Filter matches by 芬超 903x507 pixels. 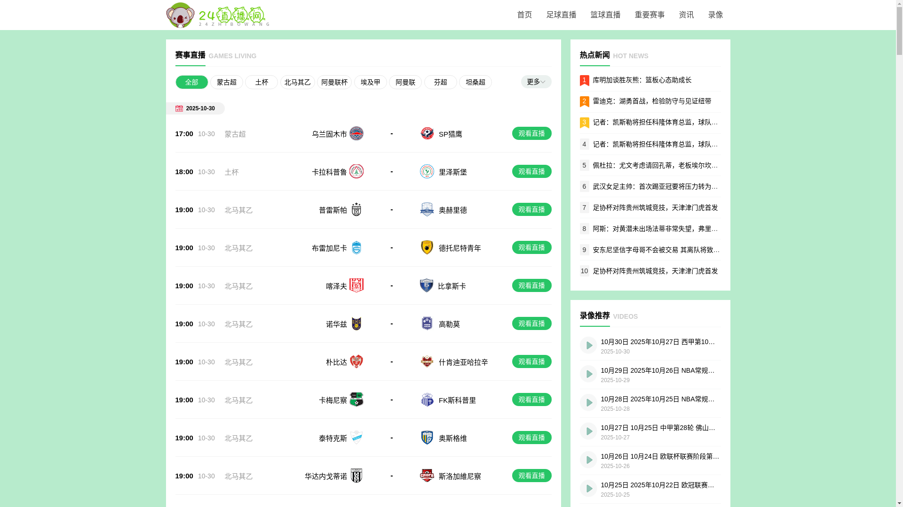pyautogui.click(x=441, y=82)
